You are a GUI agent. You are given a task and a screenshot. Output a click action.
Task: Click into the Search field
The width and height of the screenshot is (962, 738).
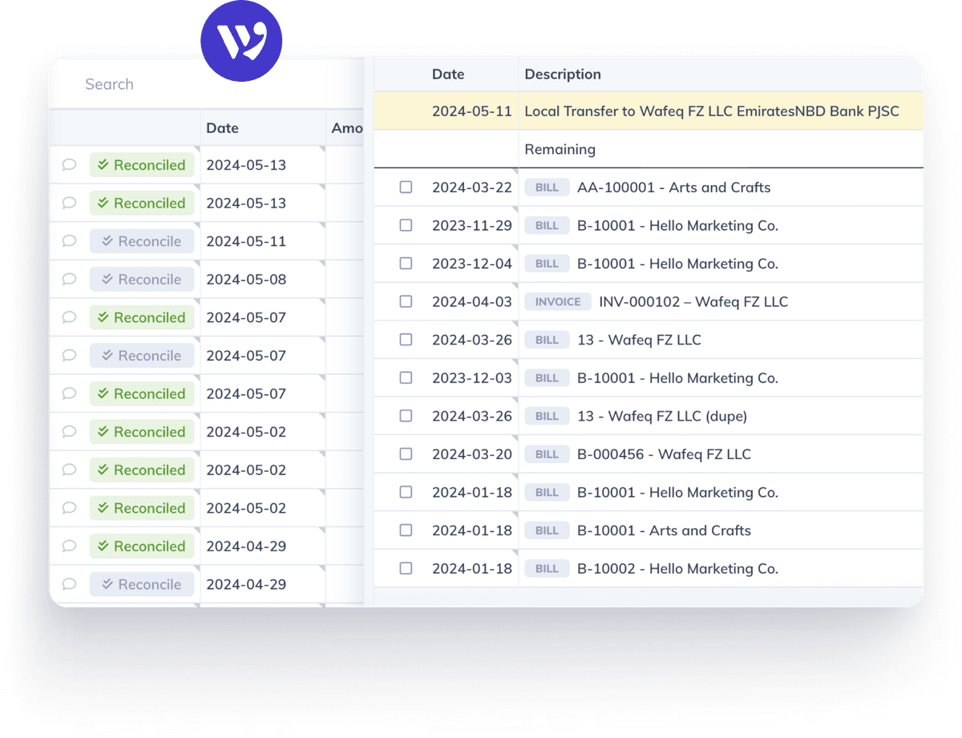pos(128,83)
